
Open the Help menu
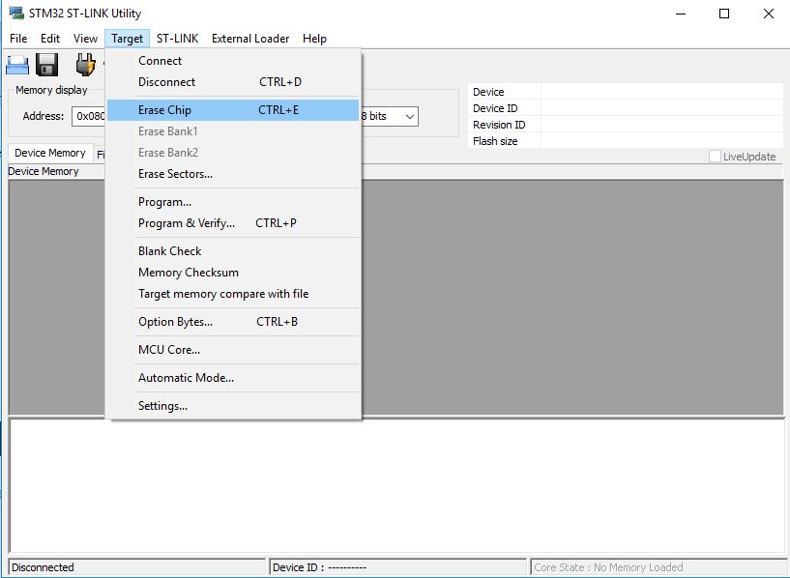314,39
